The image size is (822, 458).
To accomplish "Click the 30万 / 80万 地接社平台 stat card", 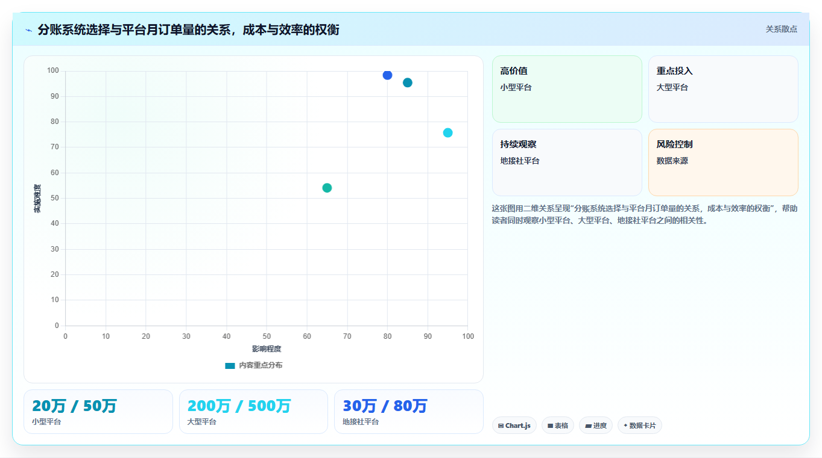I will tap(409, 412).
